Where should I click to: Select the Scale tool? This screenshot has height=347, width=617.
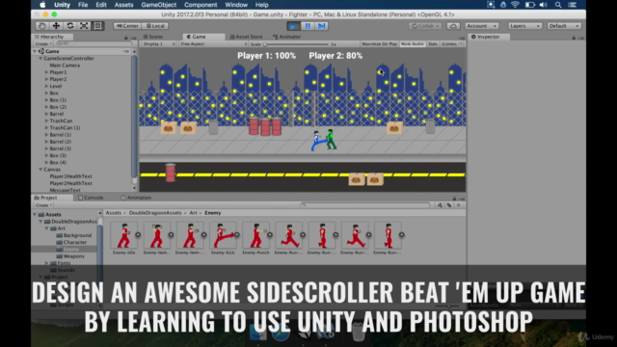click(x=84, y=26)
